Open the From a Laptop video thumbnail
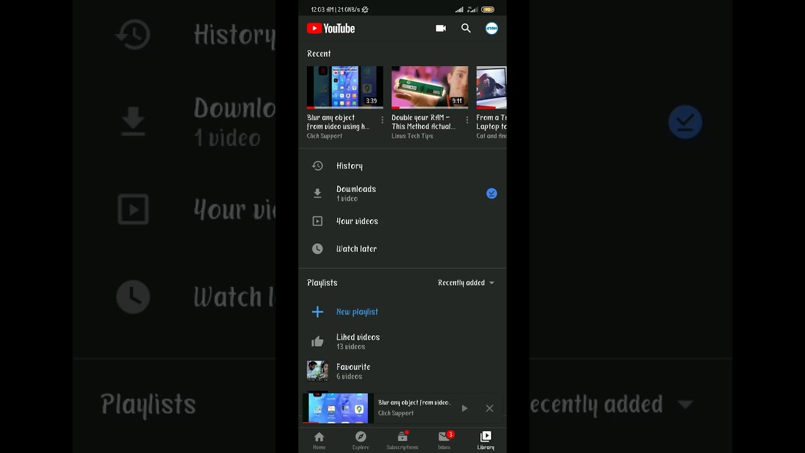 (x=491, y=87)
